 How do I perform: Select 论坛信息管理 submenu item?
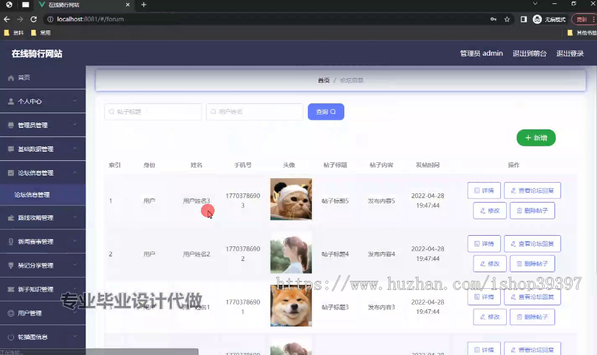[42, 195]
